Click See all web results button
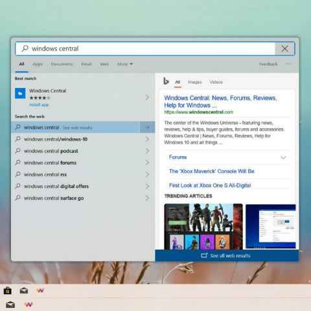The image size is (311, 311). tap(227, 256)
